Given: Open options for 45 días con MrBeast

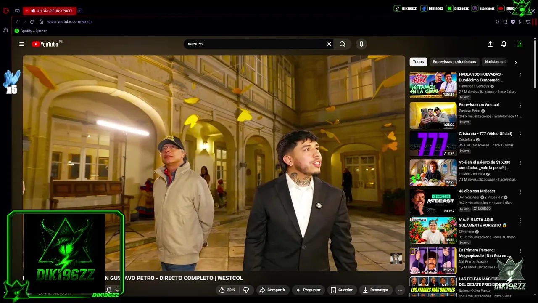Looking at the screenshot, I should (520, 192).
